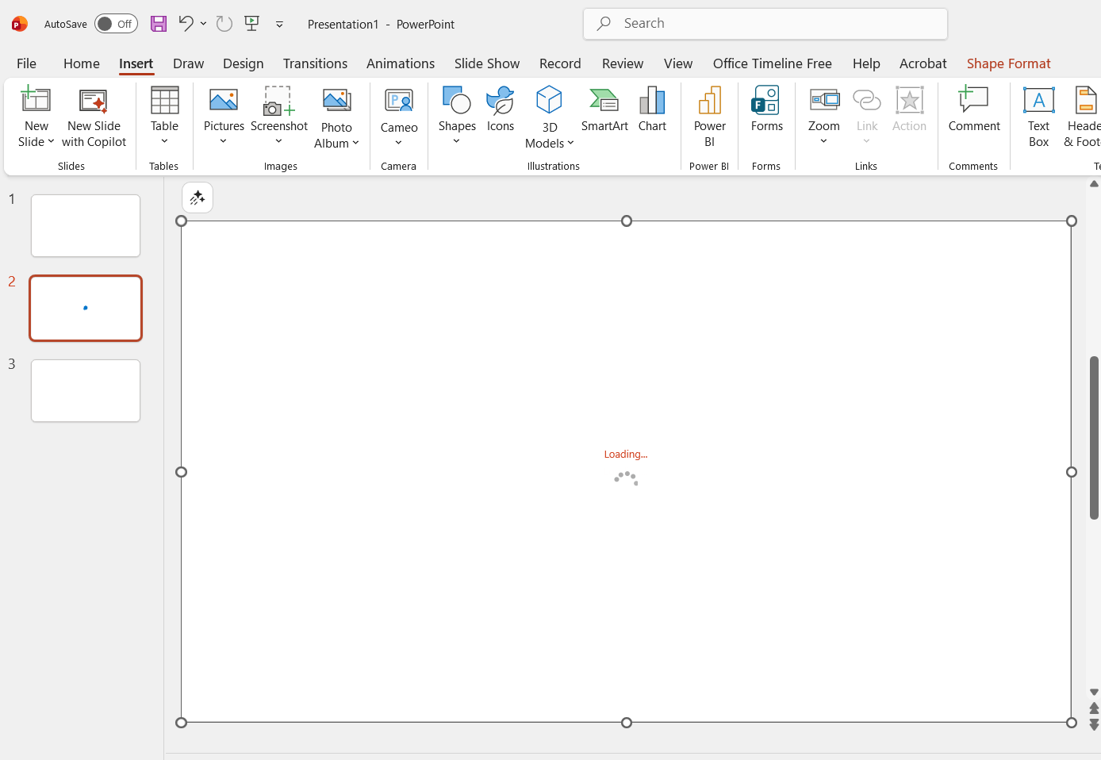Expand the Table dropdown arrow
The width and height of the screenshot is (1101, 760).
tap(164, 141)
